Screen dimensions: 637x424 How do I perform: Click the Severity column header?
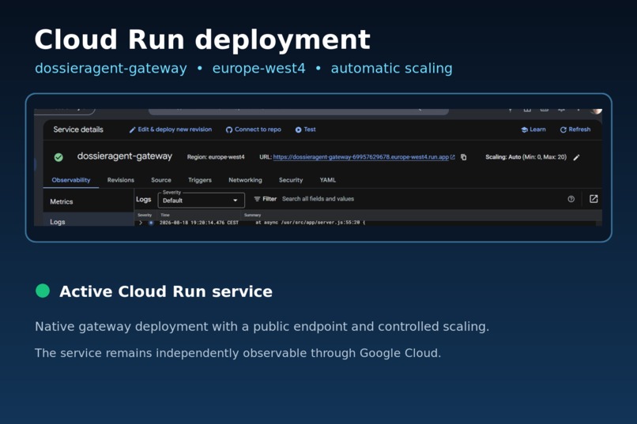point(145,215)
